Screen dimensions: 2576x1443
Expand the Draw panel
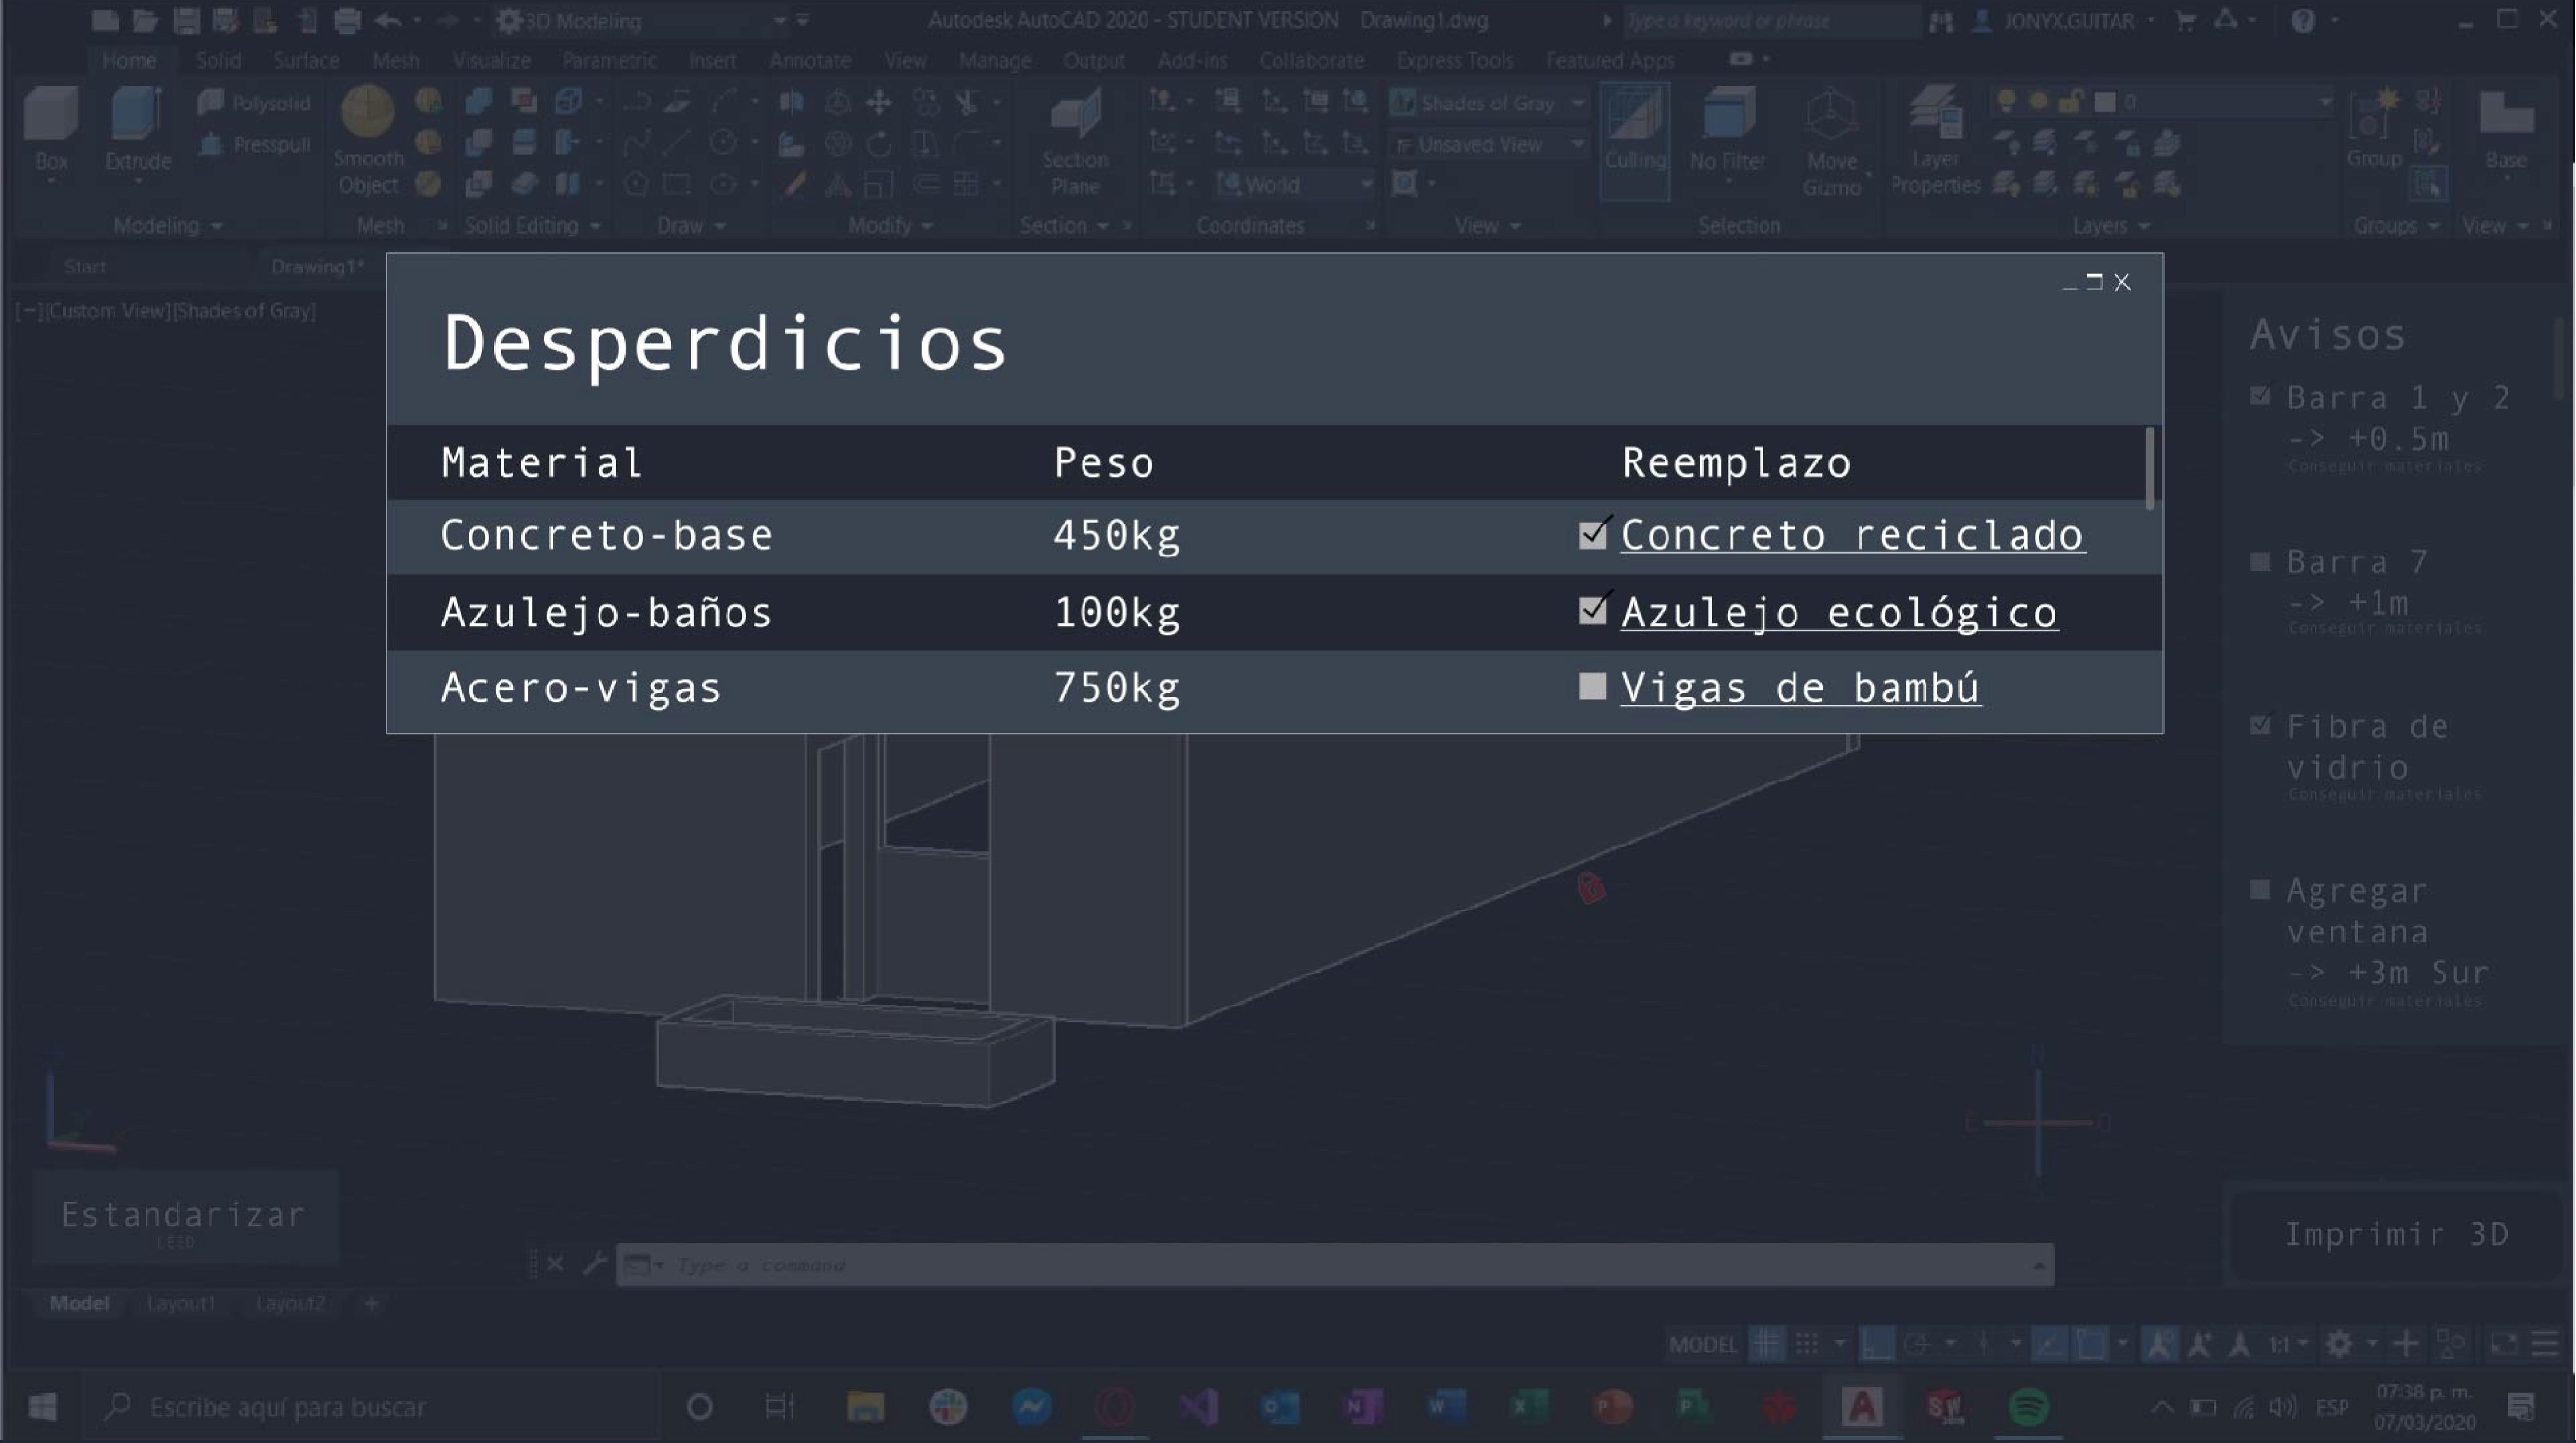coord(691,226)
